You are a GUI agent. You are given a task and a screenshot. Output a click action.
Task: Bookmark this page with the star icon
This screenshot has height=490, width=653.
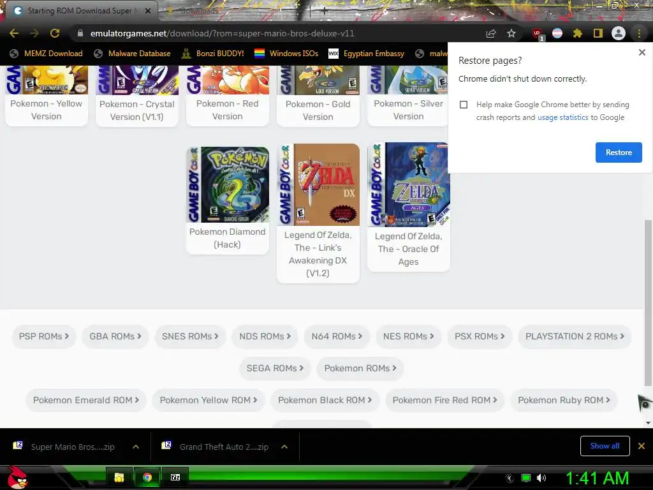[511, 33]
